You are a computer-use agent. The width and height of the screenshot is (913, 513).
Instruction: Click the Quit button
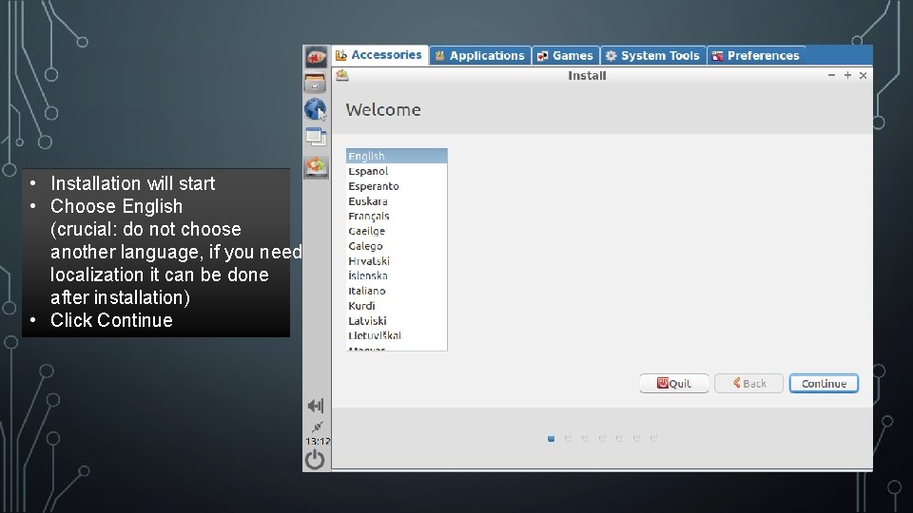pyautogui.click(x=673, y=383)
